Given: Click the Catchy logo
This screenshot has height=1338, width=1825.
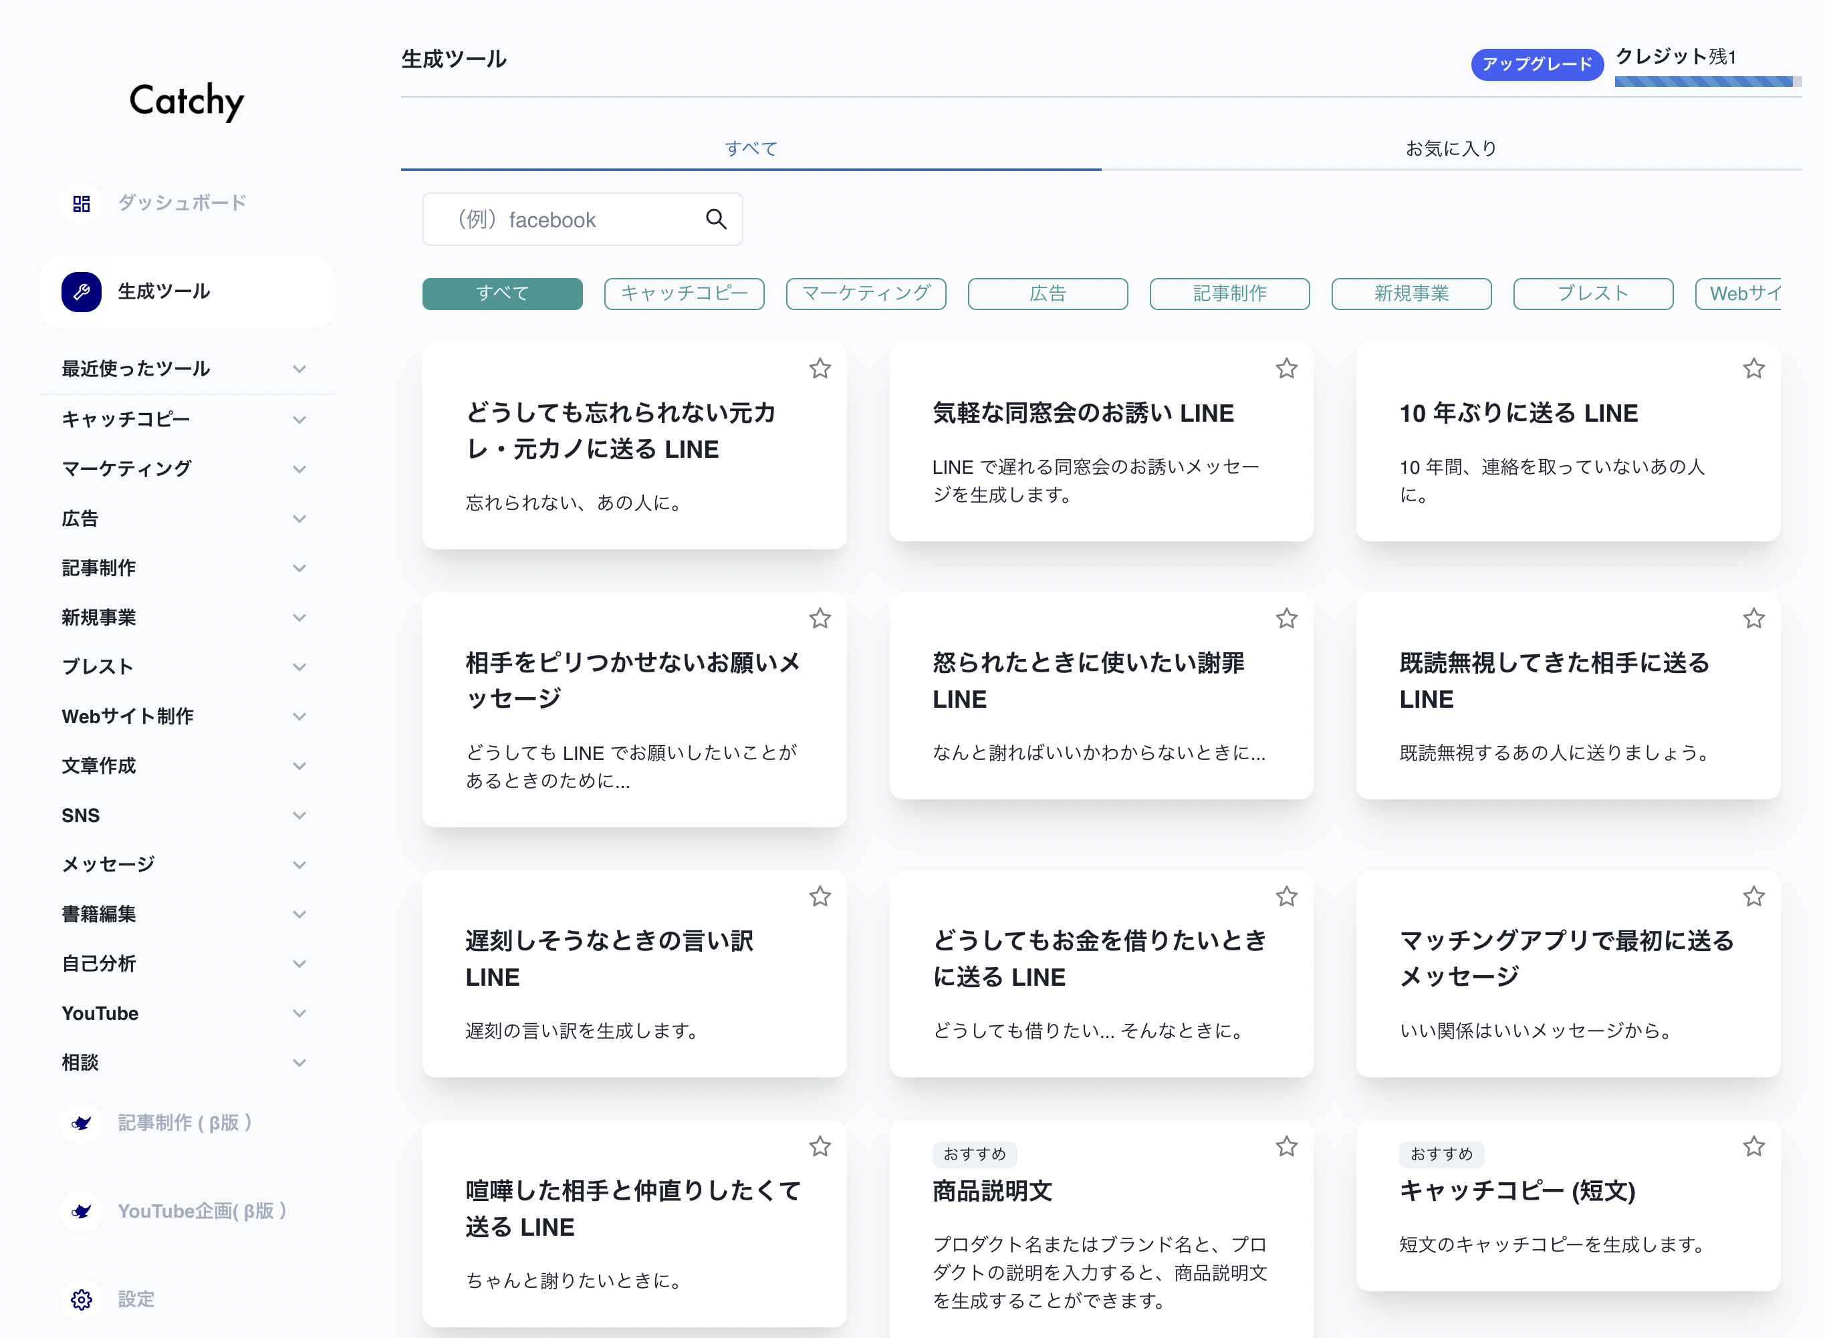Looking at the screenshot, I should (187, 100).
